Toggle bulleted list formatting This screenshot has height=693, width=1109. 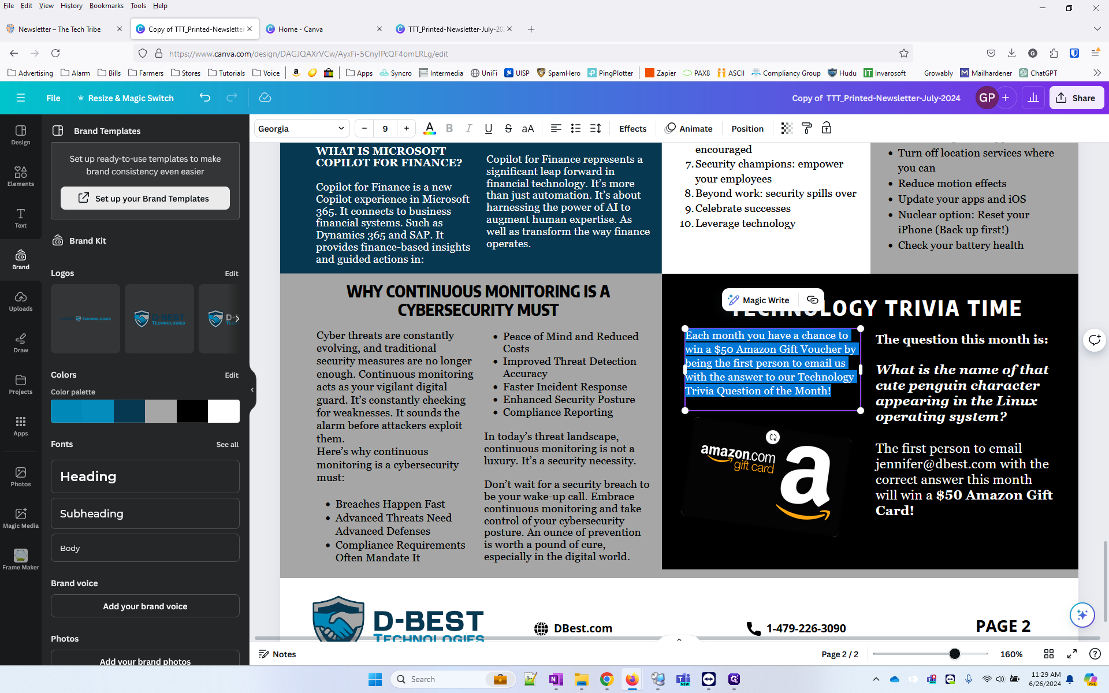click(576, 128)
